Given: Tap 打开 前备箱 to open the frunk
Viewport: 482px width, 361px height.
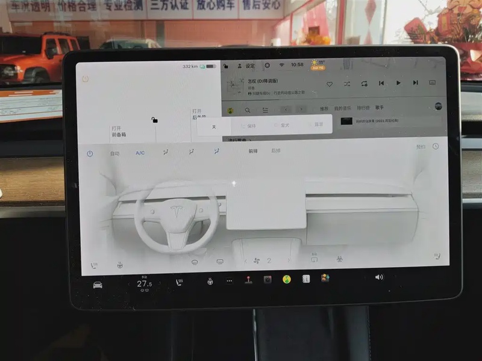Looking at the screenshot, I should tap(119, 132).
